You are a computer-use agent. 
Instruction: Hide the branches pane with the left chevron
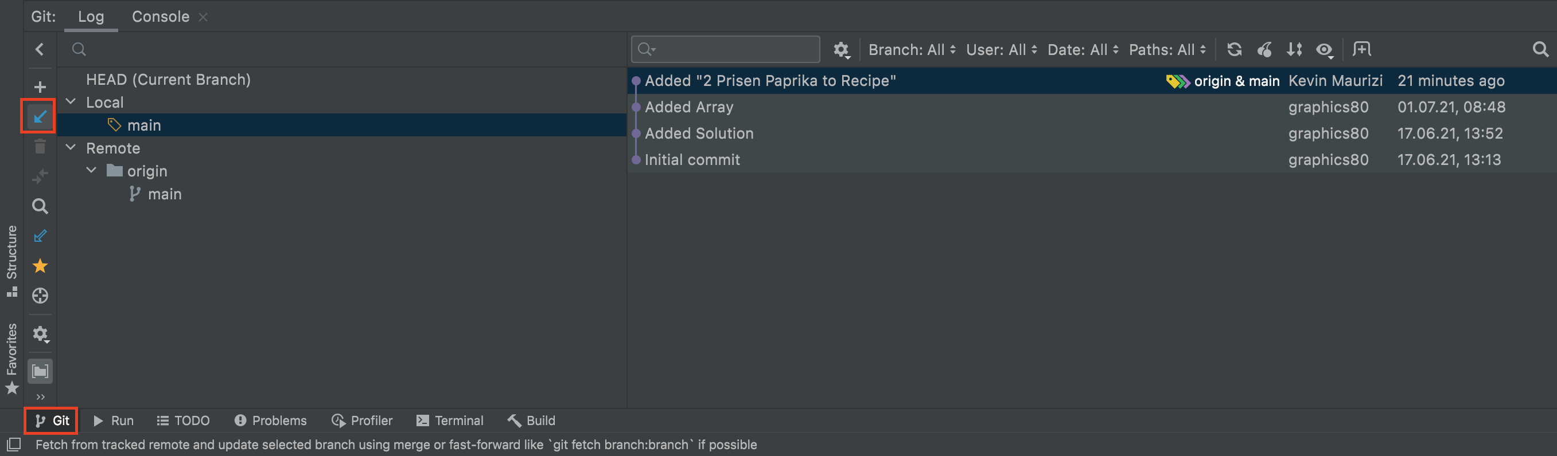[40, 49]
